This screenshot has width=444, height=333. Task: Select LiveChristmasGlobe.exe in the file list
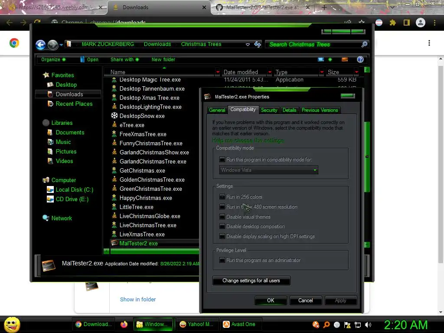(150, 216)
